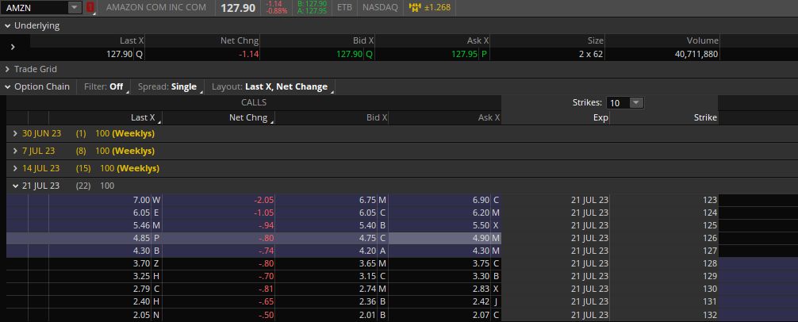Image resolution: width=798 pixels, height=322 pixels.
Task: Expand the 14 JUL 23 weekly expiration
Action: (x=16, y=168)
